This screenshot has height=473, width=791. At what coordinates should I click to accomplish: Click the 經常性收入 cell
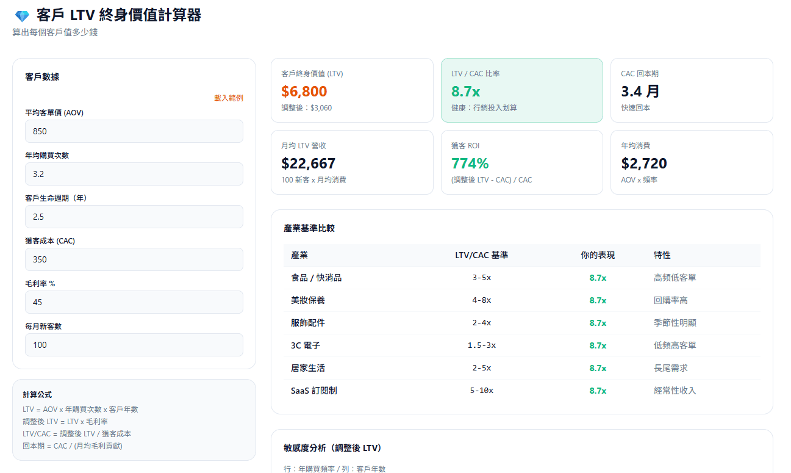675,391
